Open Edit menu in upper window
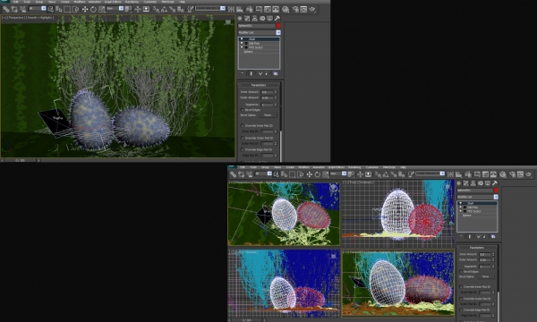Image resolution: width=537 pixels, height=322 pixels. pyautogui.click(x=16, y=2)
